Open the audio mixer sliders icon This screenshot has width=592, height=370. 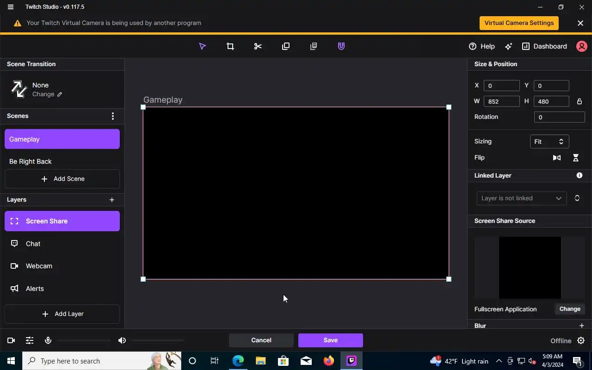30,340
